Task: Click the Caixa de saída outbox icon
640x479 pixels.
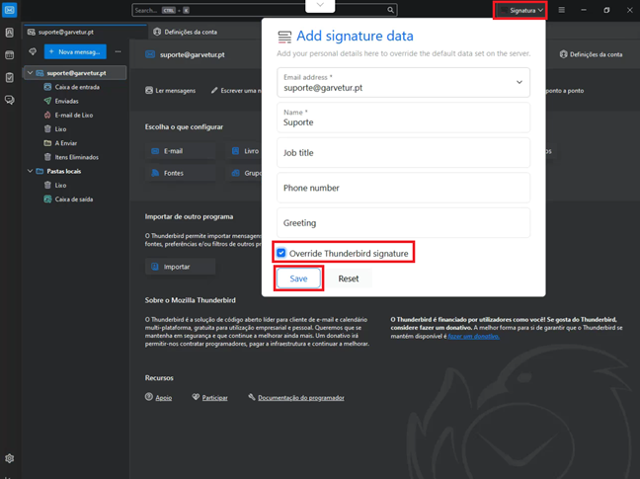Action: tap(47, 200)
